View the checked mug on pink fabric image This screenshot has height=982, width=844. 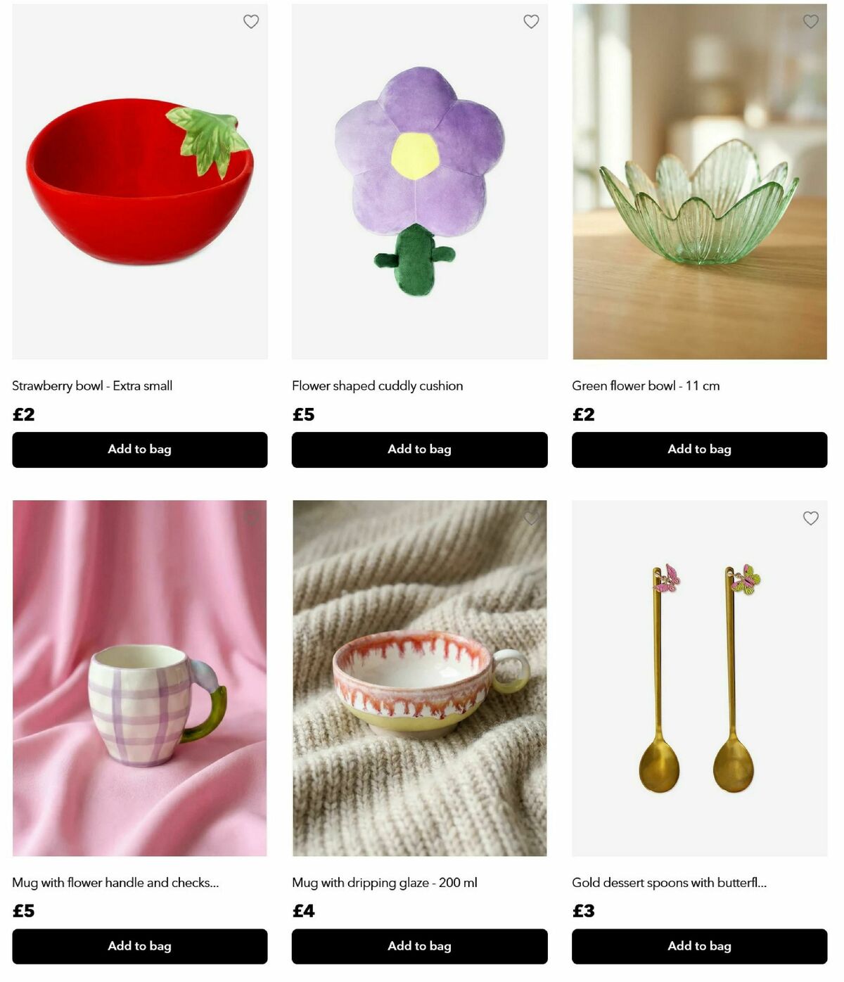point(140,678)
